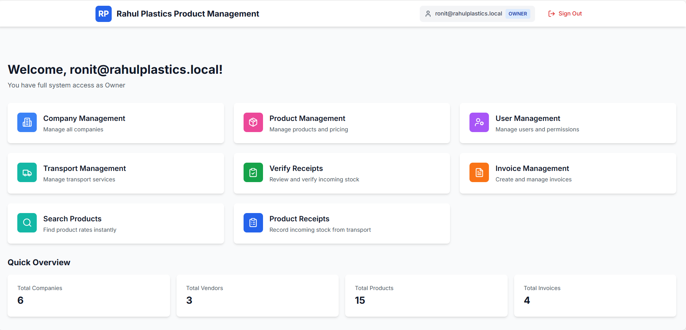Image resolution: width=686 pixels, height=330 pixels.
Task: Click the user profile icon beside email
Action: pyautogui.click(x=428, y=14)
